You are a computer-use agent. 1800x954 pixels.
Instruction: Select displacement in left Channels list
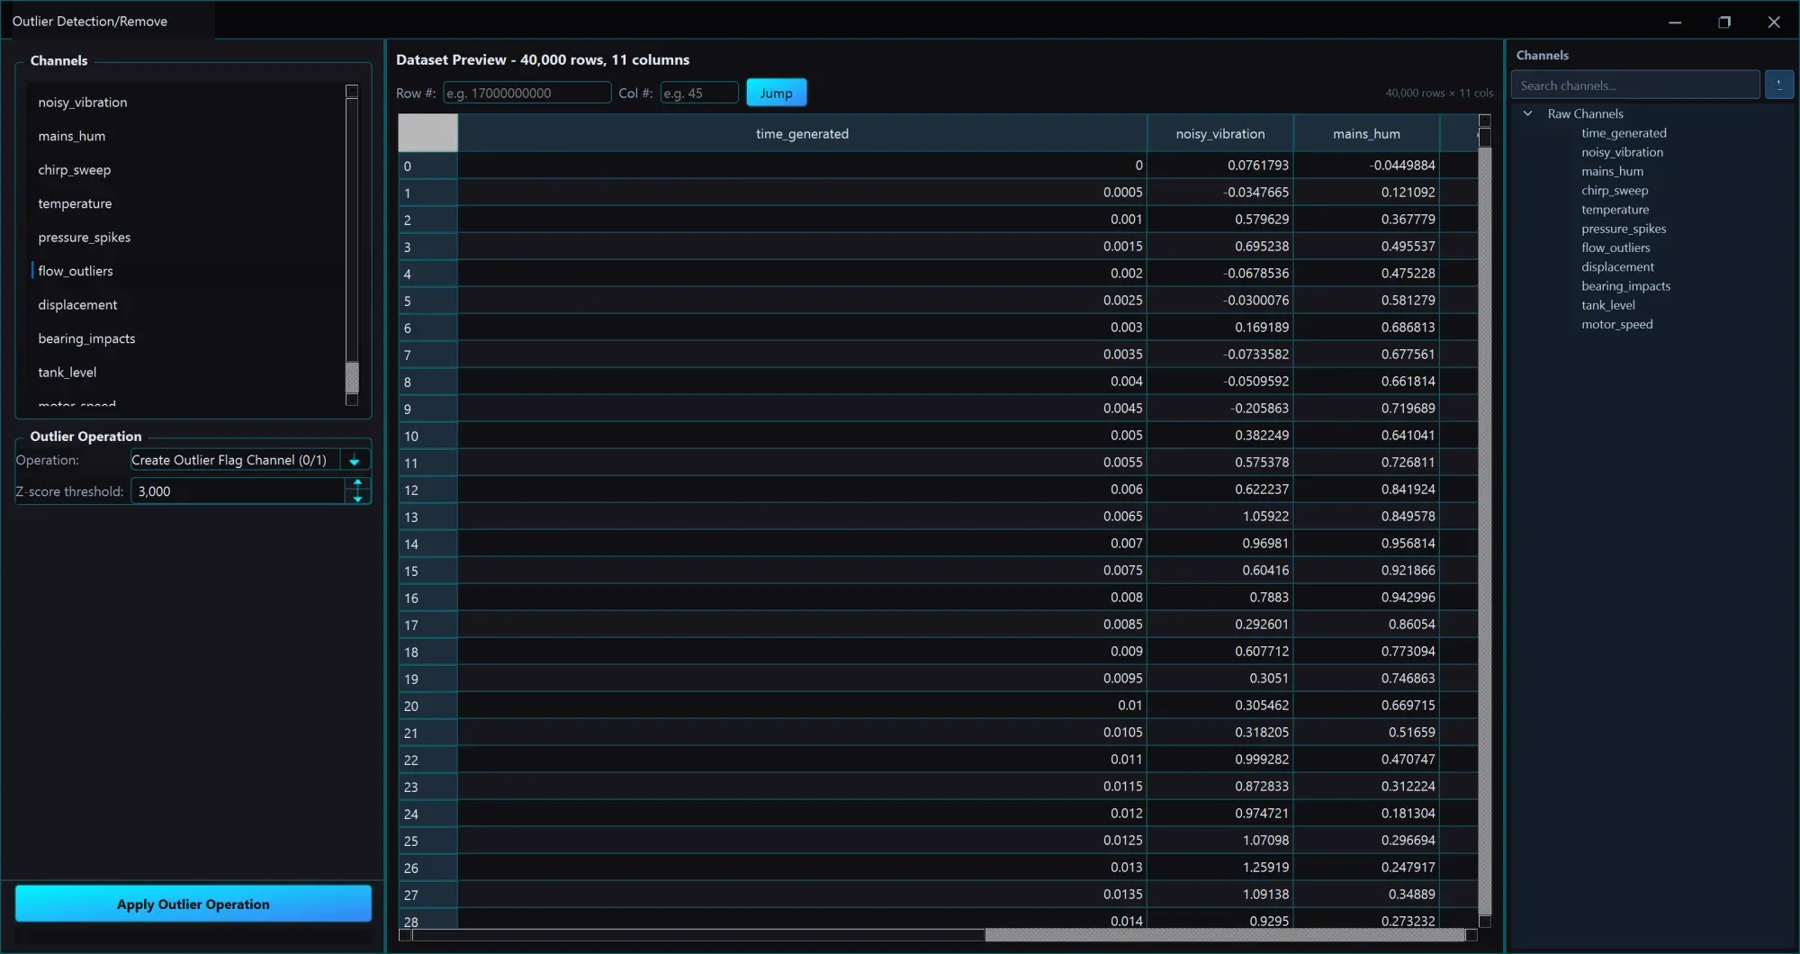click(x=186, y=305)
